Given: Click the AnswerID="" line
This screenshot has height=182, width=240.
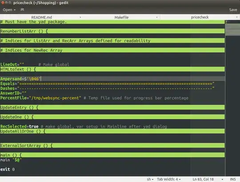Looking at the screenshot, I should tap(13, 93).
